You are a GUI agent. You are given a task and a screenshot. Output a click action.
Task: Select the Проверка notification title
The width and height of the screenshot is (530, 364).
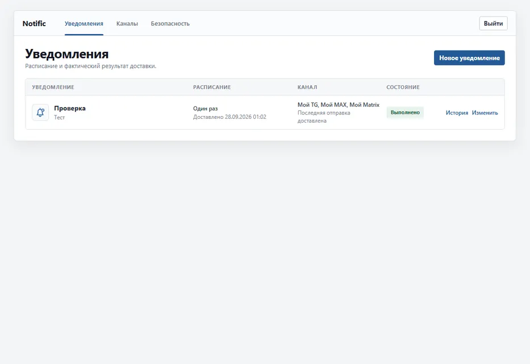tap(70, 108)
